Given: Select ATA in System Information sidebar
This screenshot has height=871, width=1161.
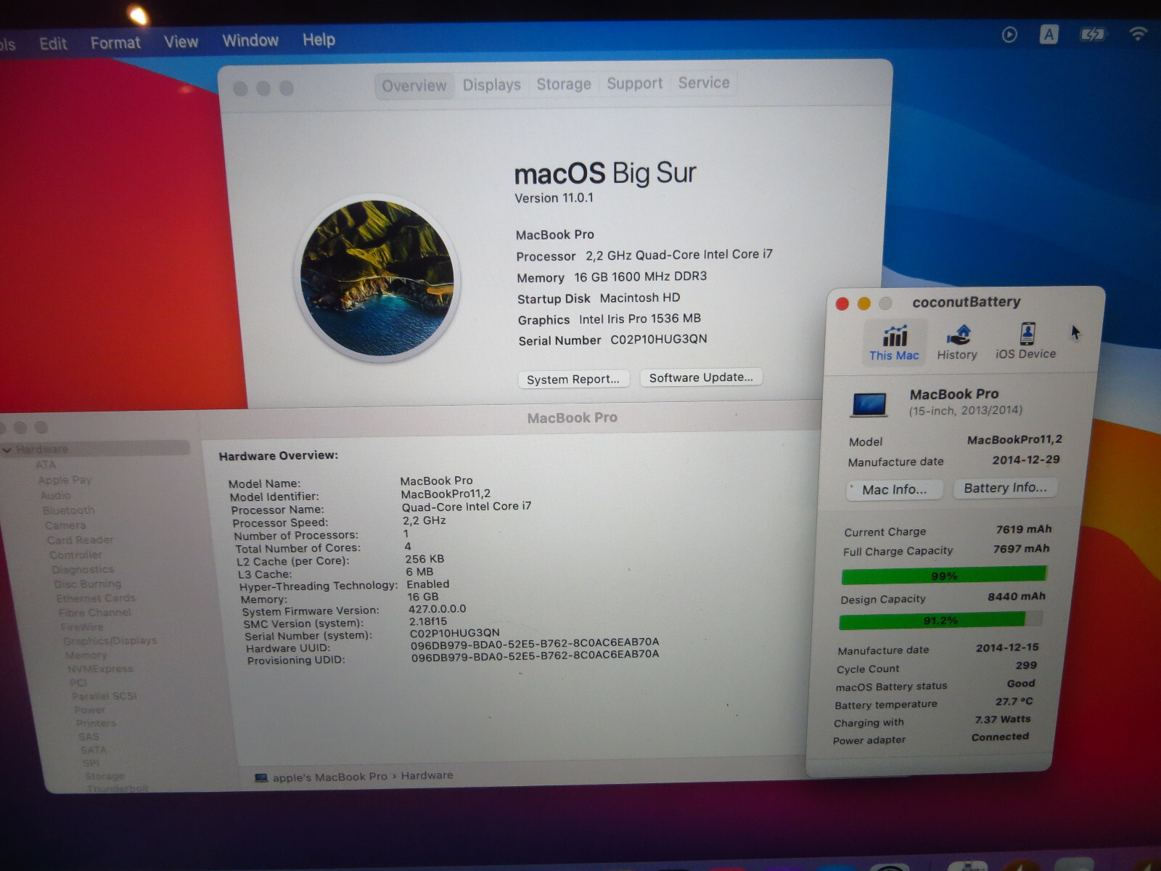Looking at the screenshot, I should 46,465.
